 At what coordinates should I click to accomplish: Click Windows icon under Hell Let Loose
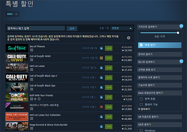(x=32, y=70)
